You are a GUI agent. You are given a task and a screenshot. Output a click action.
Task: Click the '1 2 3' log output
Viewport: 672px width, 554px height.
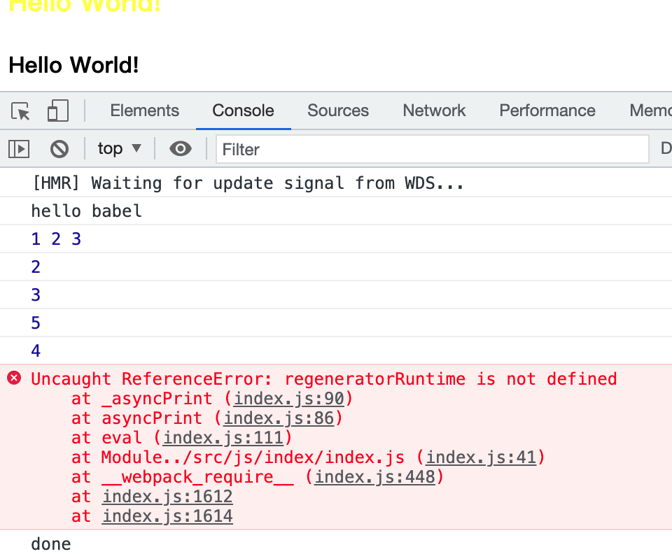(56, 239)
